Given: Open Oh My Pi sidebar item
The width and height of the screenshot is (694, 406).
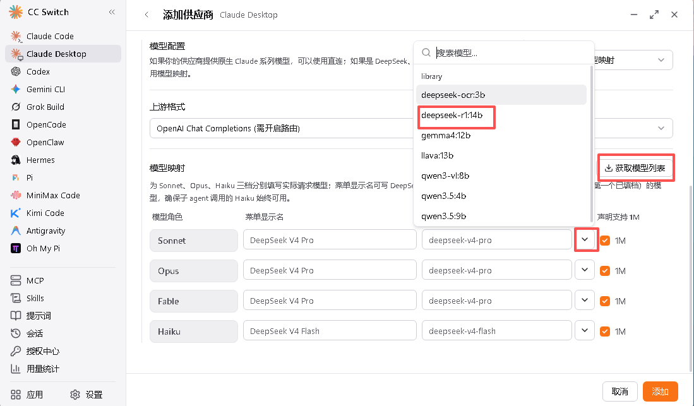Looking at the screenshot, I should point(63,249).
